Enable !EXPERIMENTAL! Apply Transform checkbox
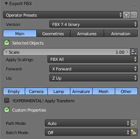 pos(7,100)
